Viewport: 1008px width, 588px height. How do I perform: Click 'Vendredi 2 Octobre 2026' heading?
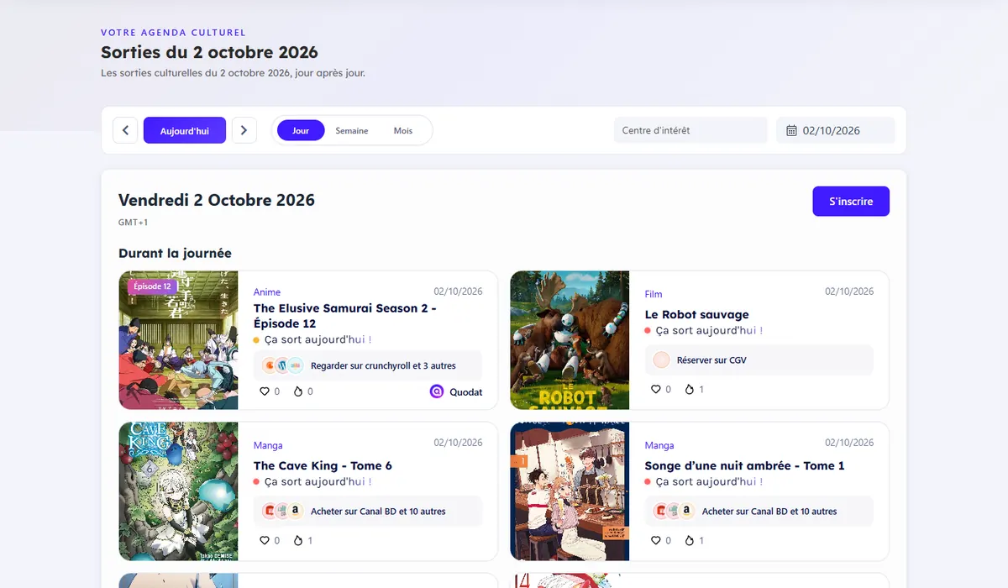coord(217,201)
